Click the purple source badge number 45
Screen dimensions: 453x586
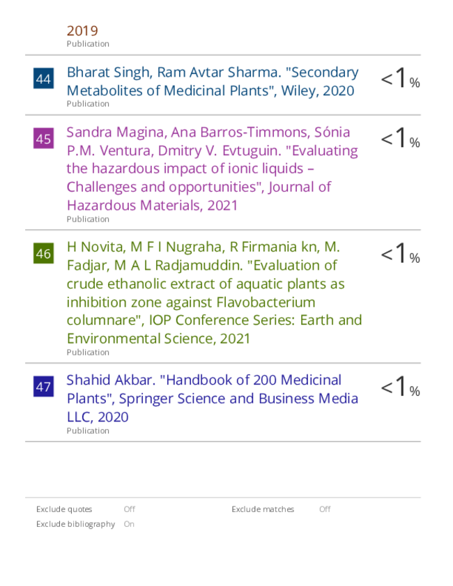click(43, 138)
